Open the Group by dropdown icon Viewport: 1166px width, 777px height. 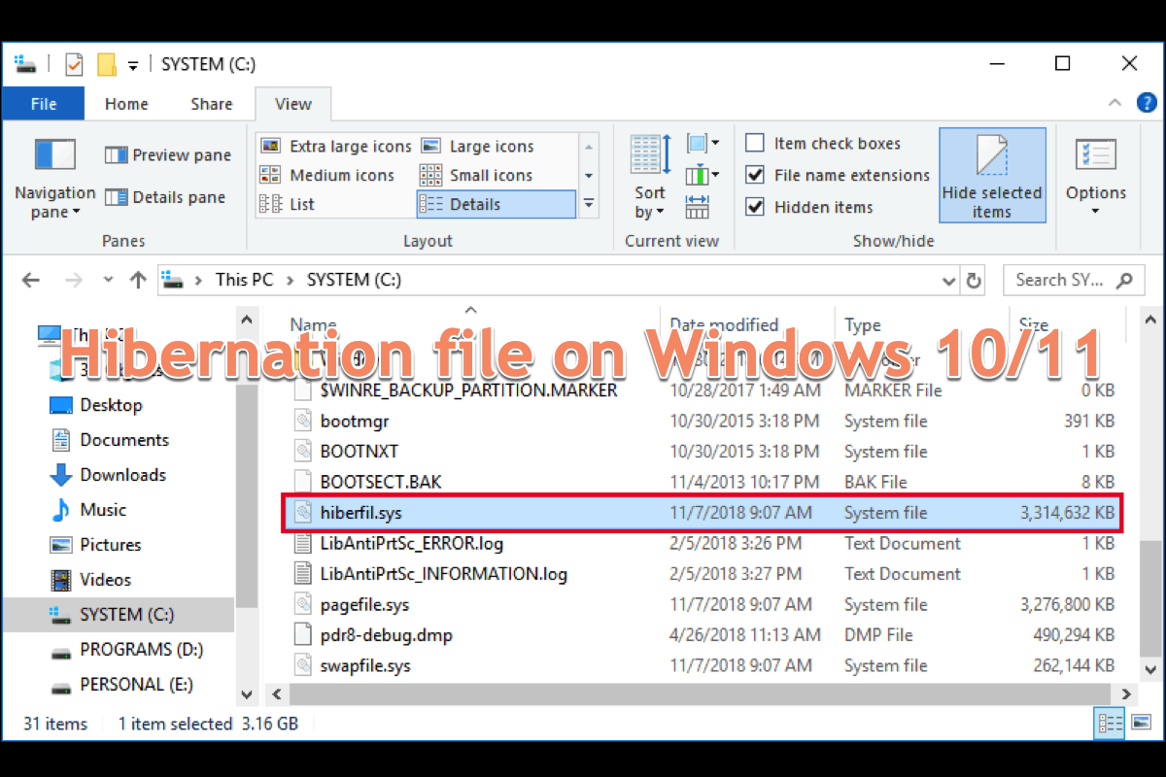pos(703,145)
